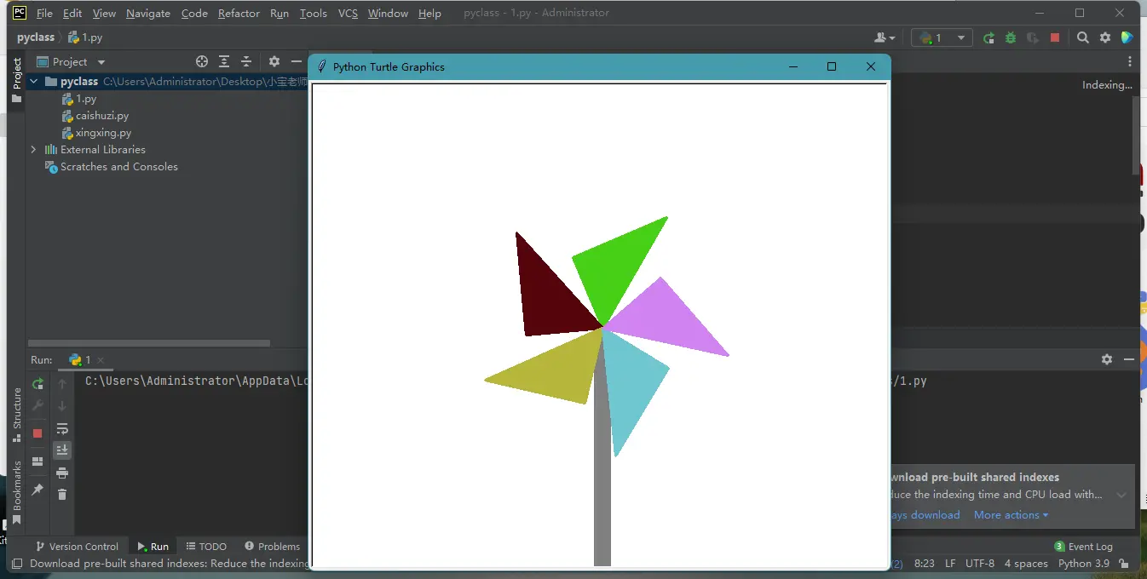1147x579 pixels.
Task: Click the Always download link
Action: [x=925, y=514]
